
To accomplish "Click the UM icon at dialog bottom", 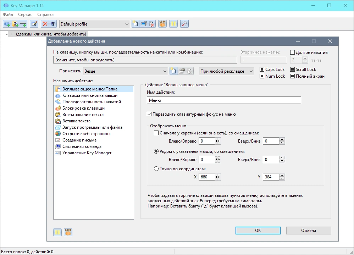I will coord(68,232).
